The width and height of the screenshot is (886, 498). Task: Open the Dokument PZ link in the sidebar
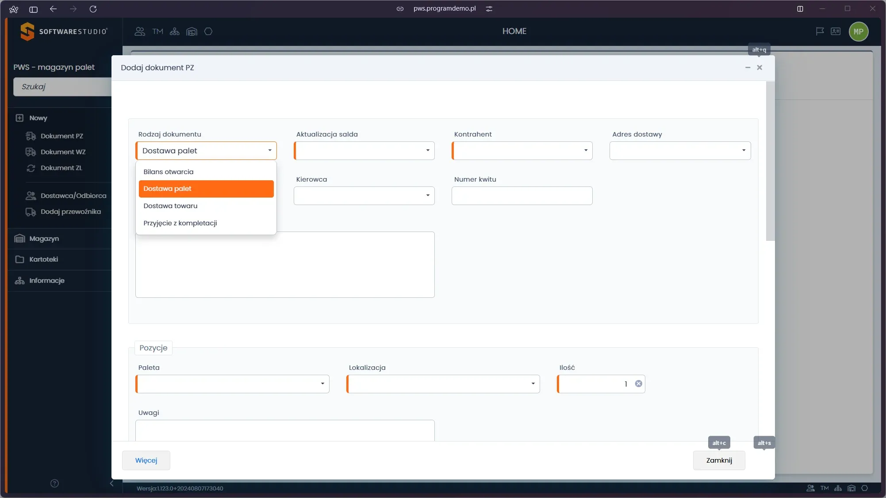click(62, 136)
